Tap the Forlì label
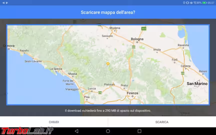Viewport: 216px width, 135px height. point(174,60)
